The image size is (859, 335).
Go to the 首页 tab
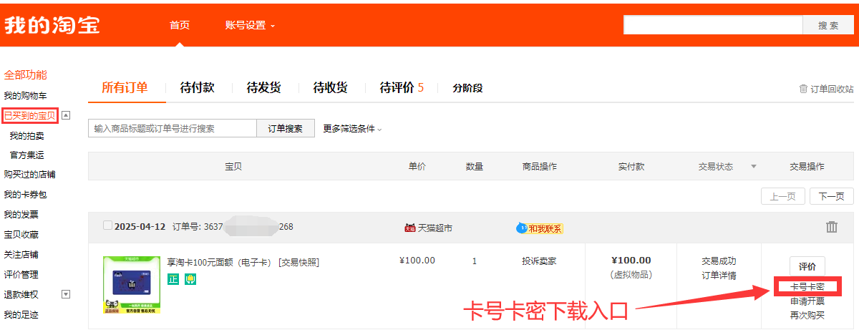[180, 25]
